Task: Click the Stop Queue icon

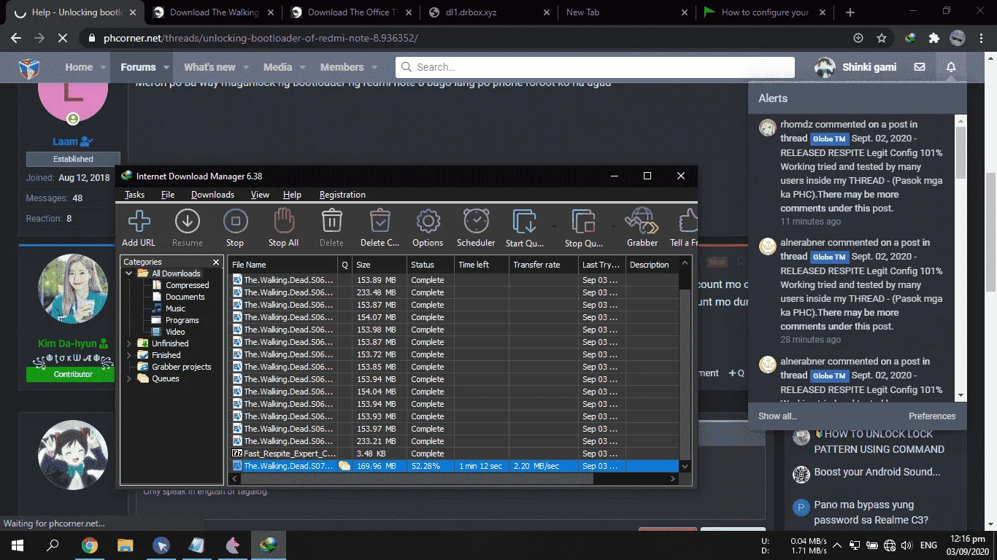Action: [x=584, y=221]
